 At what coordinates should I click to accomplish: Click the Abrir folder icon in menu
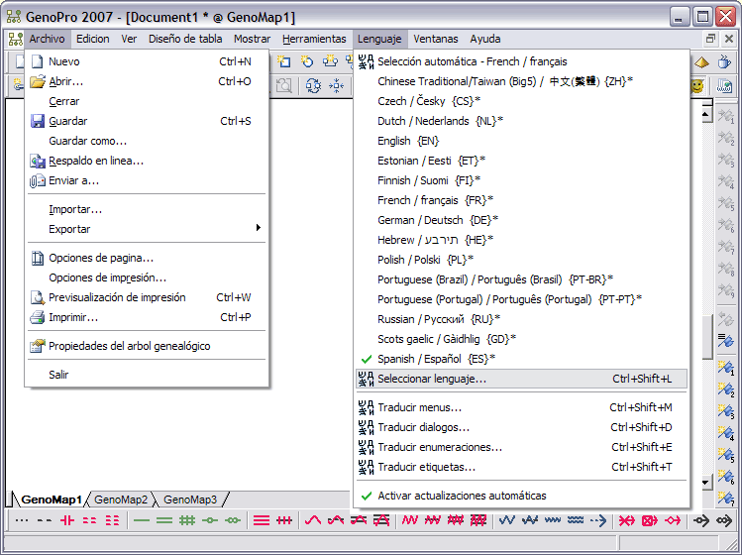pos(38,81)
